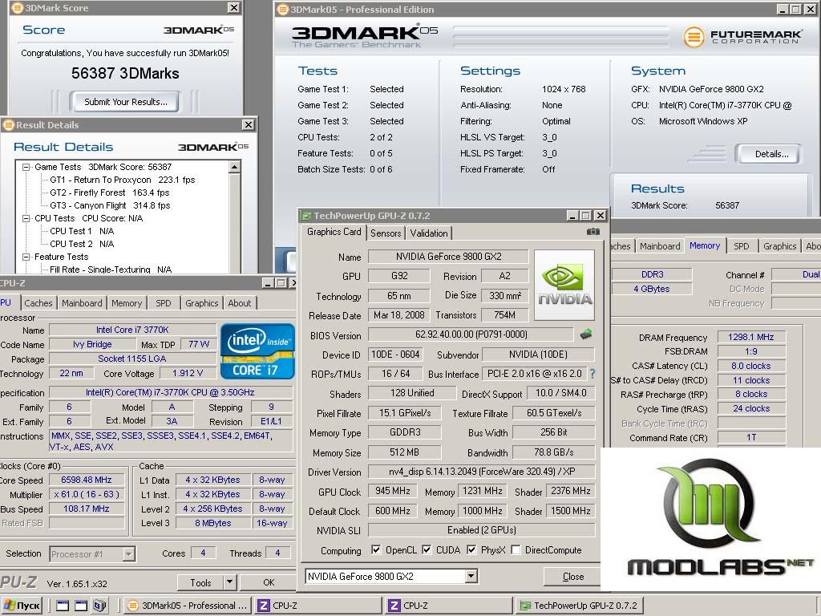Open Memory tab in front CPU-Z window
This screenshot has height=616, width=821.
[127, 302]
